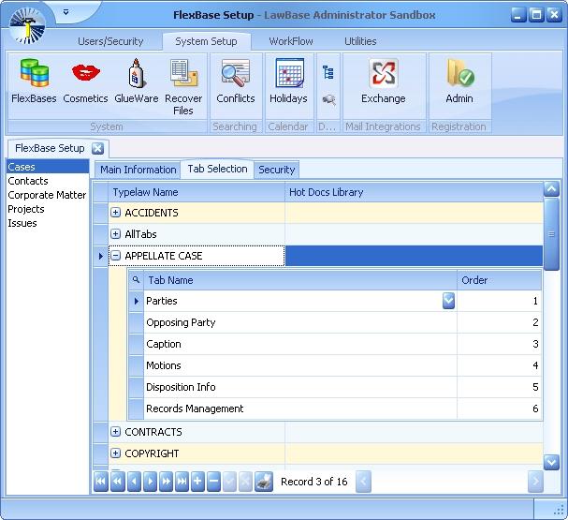Click navigator right scroll arrow

[535, 482]
